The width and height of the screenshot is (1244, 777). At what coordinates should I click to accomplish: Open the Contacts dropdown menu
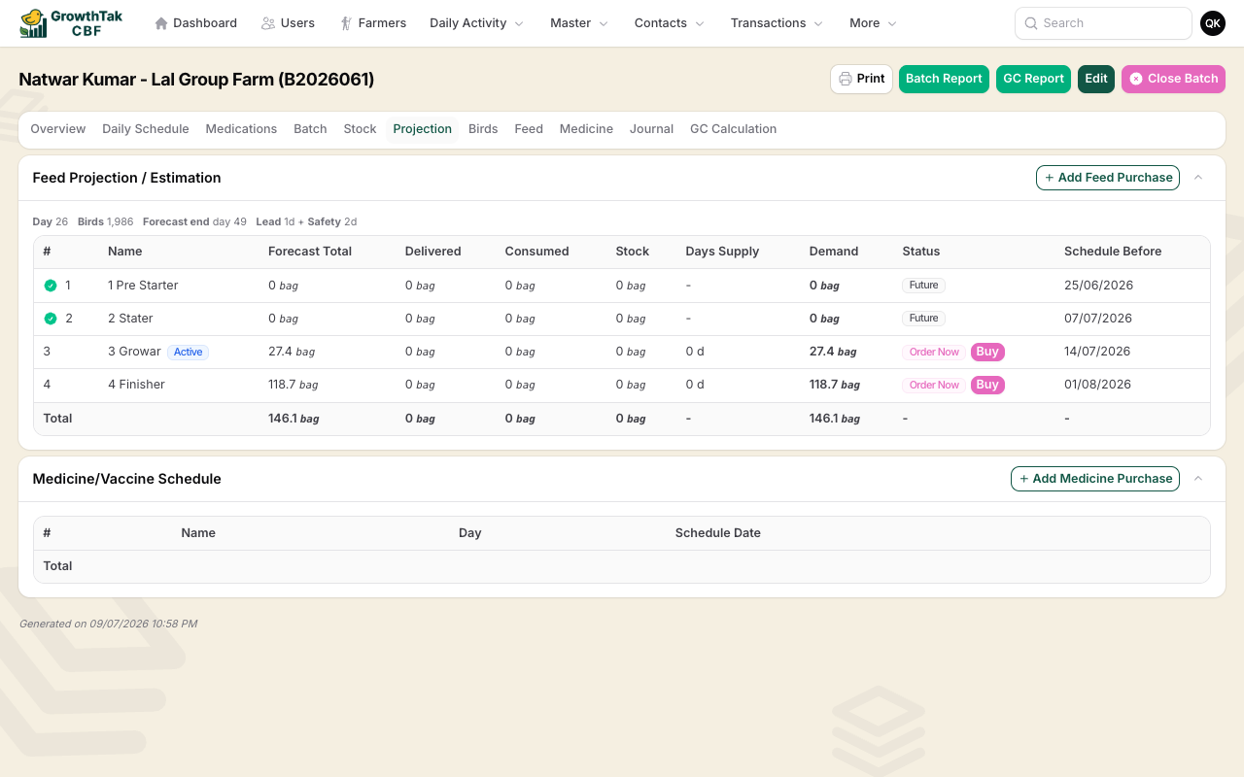point(670,23)
